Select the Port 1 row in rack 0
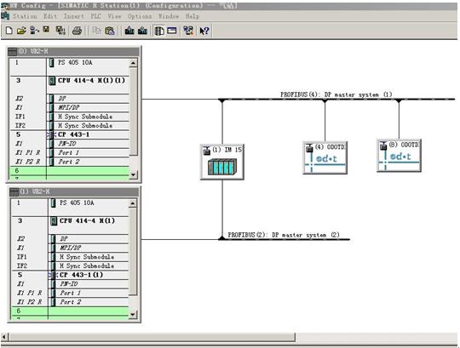Screen dimensions: 460x348 tap(69, 152)
